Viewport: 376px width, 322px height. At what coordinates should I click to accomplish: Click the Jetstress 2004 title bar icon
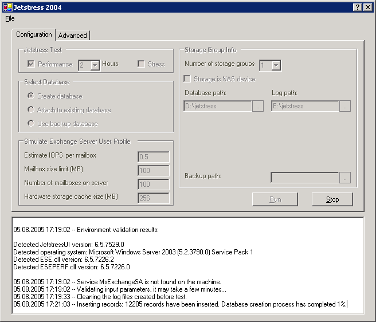click(7, 7)
